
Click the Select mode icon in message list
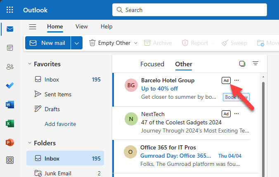click(242, 63)
